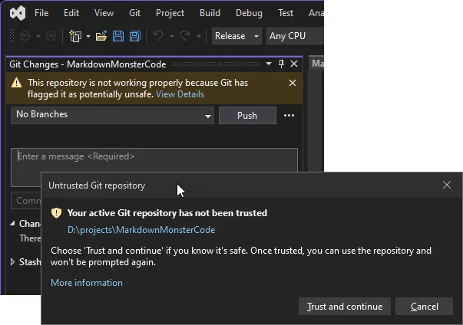The image size is (463, 325).
Task: Click the Navigate Forward toolbar icon
Action: (x=51, y=36)
